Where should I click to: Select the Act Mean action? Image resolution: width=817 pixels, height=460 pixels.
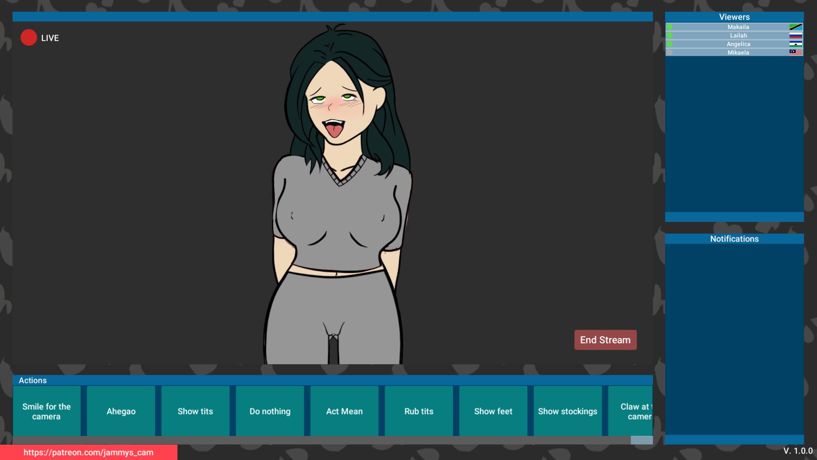(344, 411)
